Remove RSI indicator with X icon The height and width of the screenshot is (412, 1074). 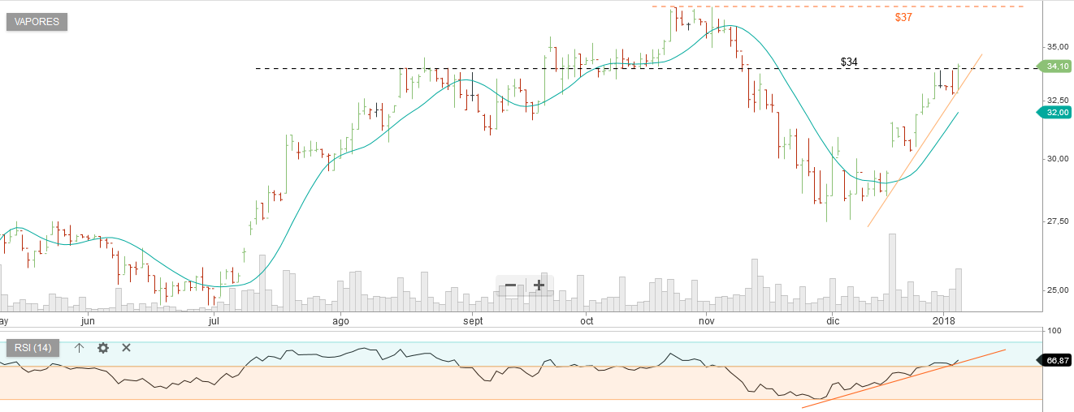click(x=126, y=348)
